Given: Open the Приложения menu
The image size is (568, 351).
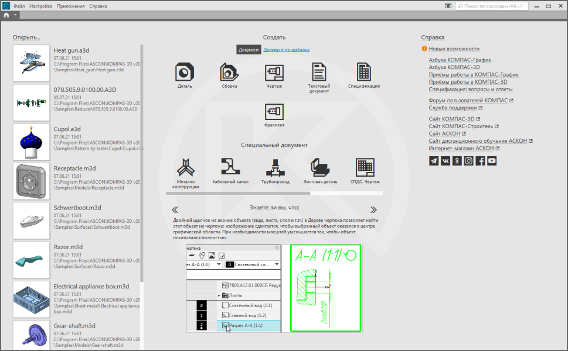Looking at the screenshot, I should pos(71,6).
